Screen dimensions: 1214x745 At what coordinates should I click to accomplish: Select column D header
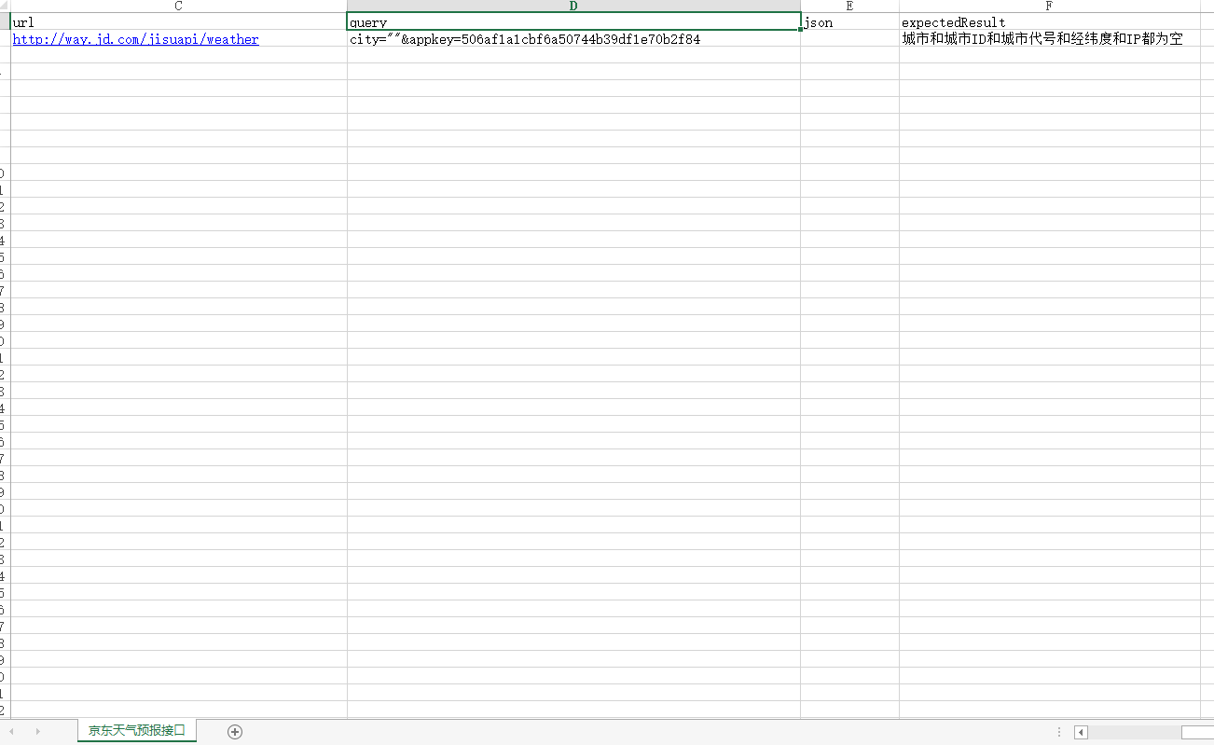point(573,6)
